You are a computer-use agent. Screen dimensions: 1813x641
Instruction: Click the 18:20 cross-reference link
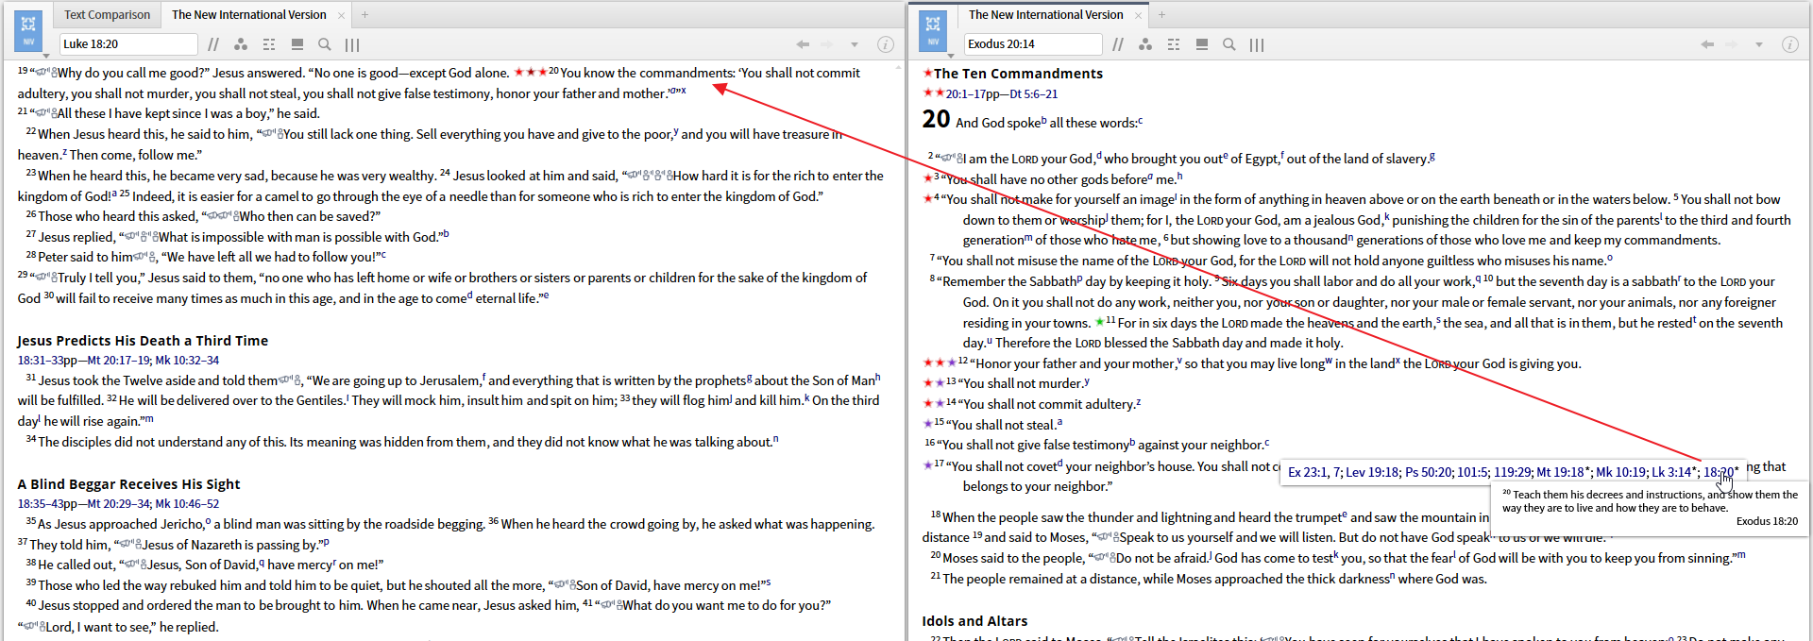pyautogui.click(x=1719, y=472)
